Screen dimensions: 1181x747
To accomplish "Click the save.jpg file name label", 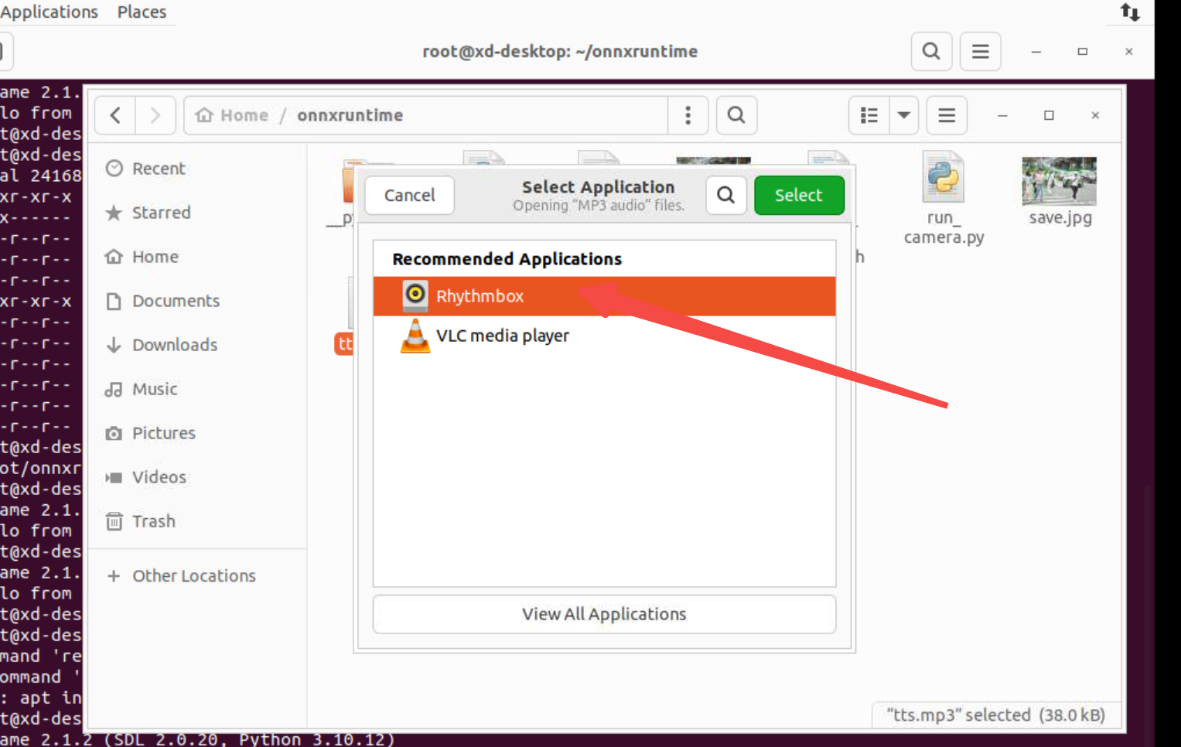I will pos(1060,218).
